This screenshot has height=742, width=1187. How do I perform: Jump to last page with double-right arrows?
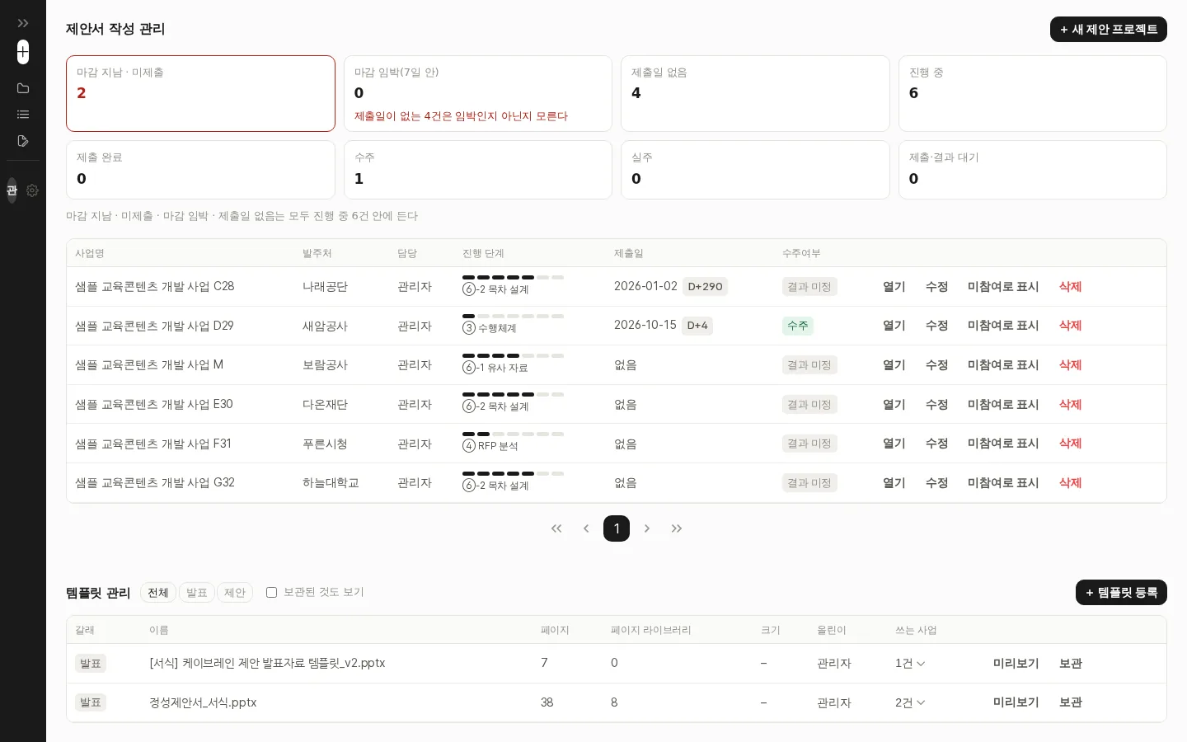tap(677, 528)
